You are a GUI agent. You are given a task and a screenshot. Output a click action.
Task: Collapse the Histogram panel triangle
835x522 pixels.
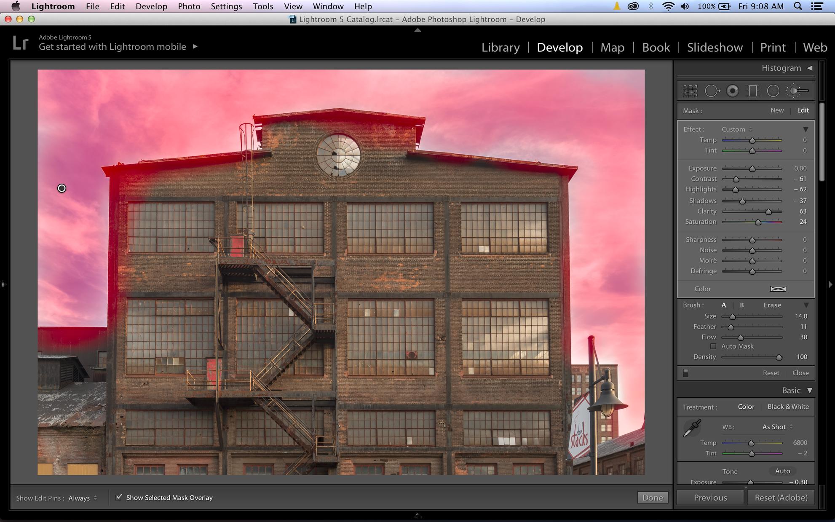809,68
